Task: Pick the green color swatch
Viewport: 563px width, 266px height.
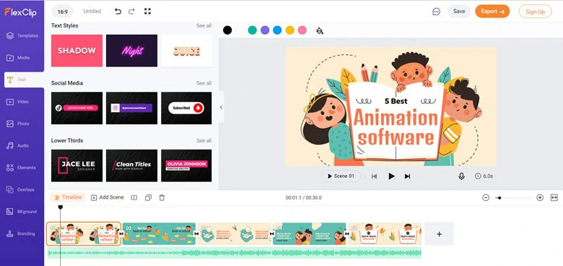Action: point(253,30)
